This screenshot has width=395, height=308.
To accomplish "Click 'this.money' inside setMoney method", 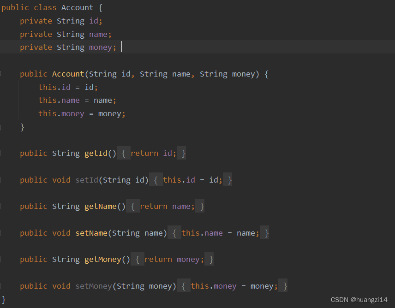I will point(214,286).
